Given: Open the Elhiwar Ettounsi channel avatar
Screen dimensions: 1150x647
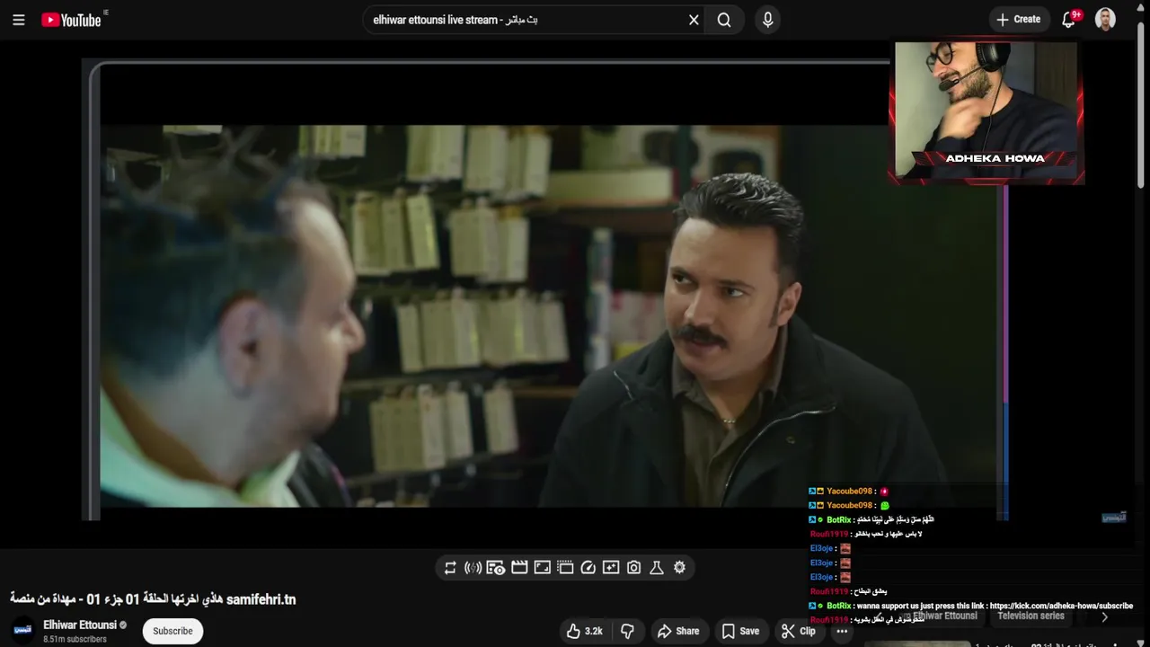Looking at the screenshot, I should point(23,631).
